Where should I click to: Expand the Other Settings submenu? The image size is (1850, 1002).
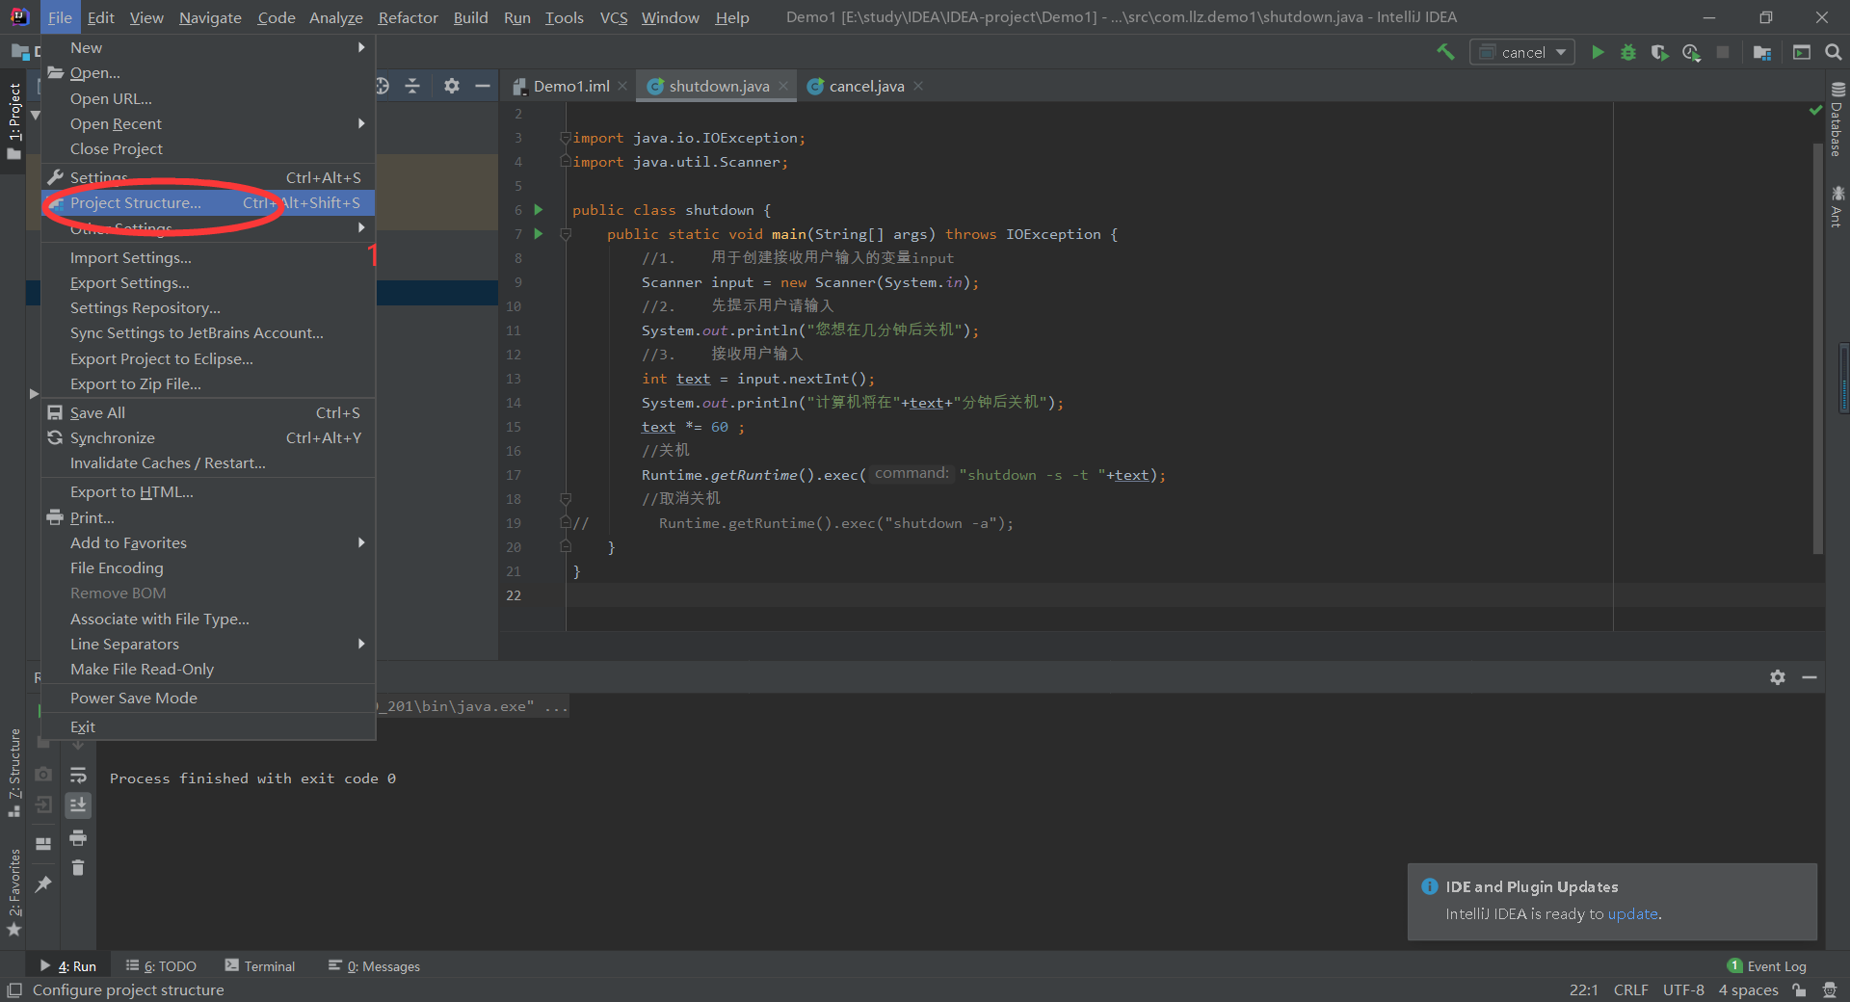pyautogui.click(x=207, y=228)
